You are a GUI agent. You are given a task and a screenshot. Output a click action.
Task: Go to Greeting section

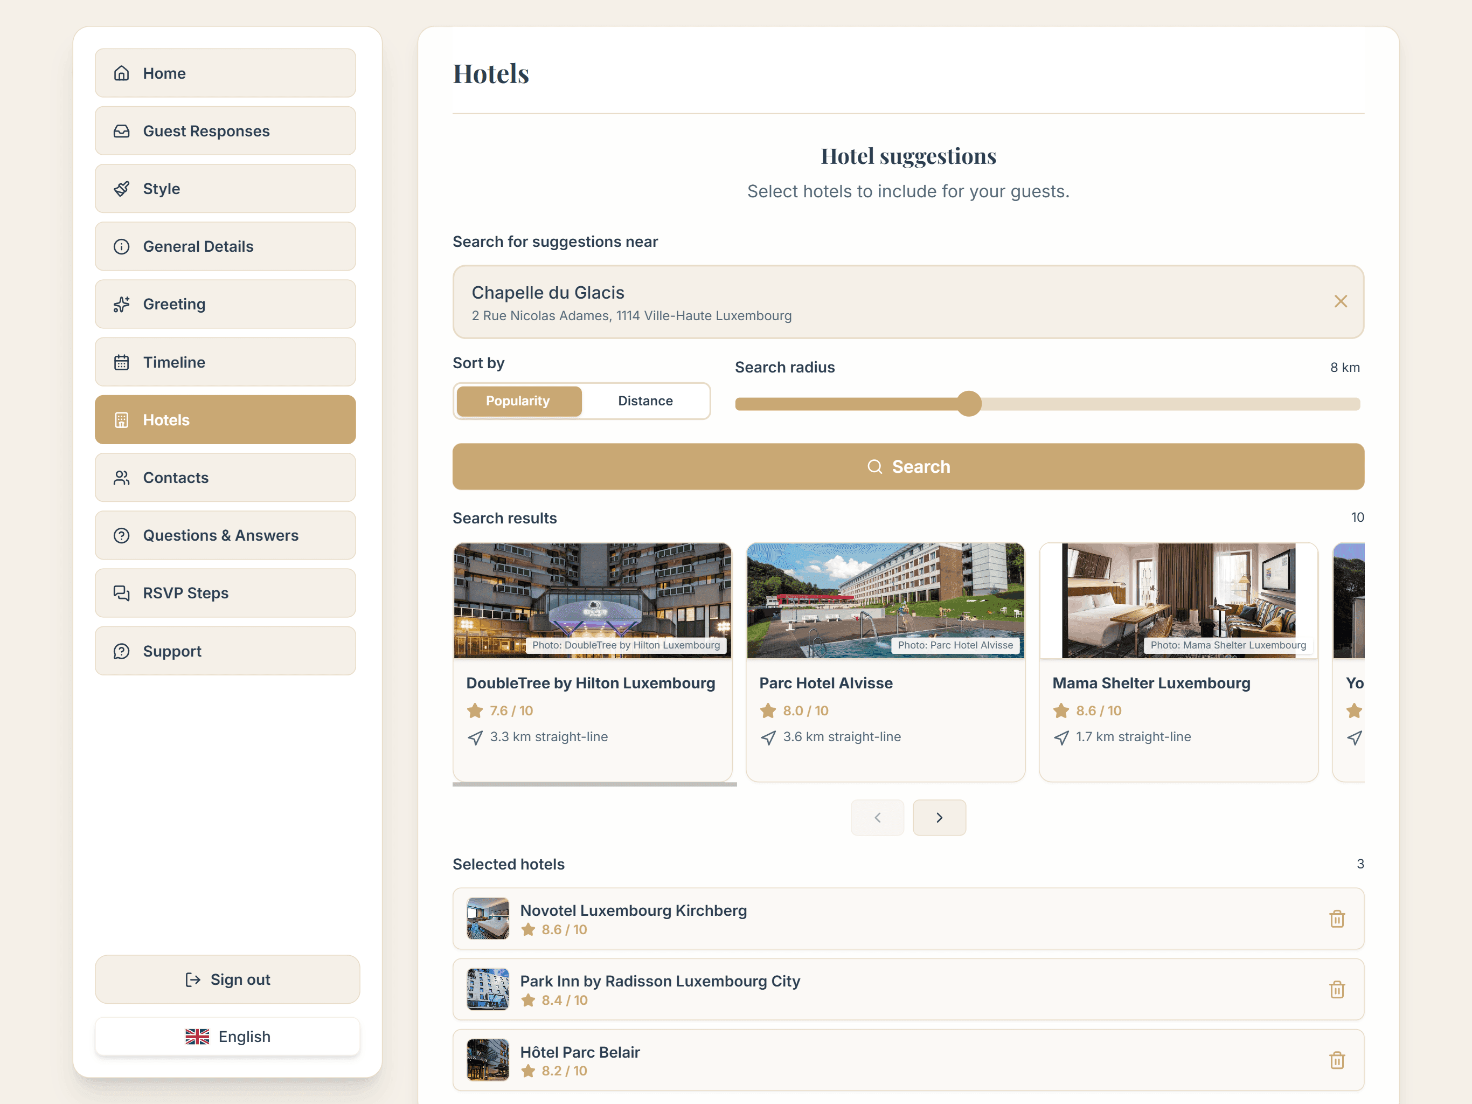[x=225, y=304]
